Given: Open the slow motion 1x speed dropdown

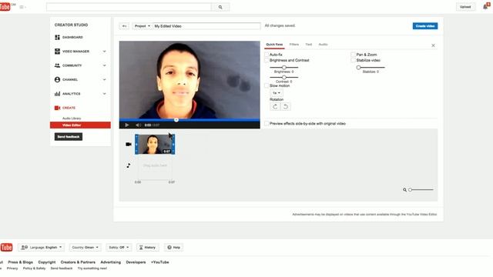Looking at the screenshot, I should click(277, 93).
